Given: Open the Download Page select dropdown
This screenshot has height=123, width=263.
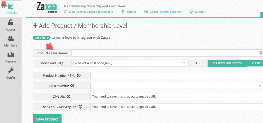Looking at the screenshot, I should (130, 63).
